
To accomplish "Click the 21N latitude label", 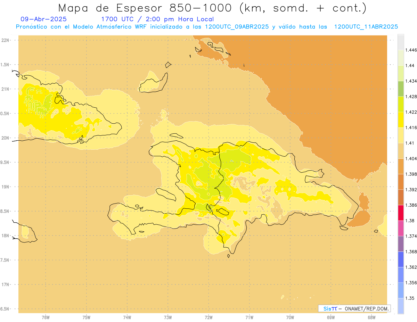I will click(x=5, y=89).
